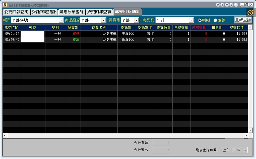256x159 pixels.
Task: Select the row with time 09:01:14
Action: click(x=125, y=34)
